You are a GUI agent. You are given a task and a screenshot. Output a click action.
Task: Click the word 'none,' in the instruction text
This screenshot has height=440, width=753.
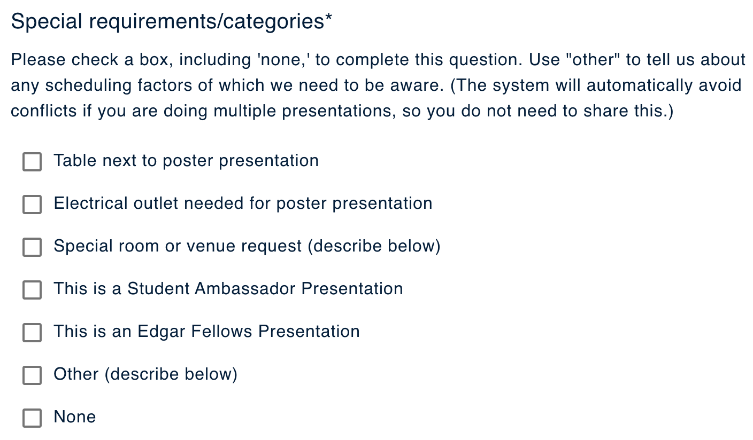click(x=283, y=60)
